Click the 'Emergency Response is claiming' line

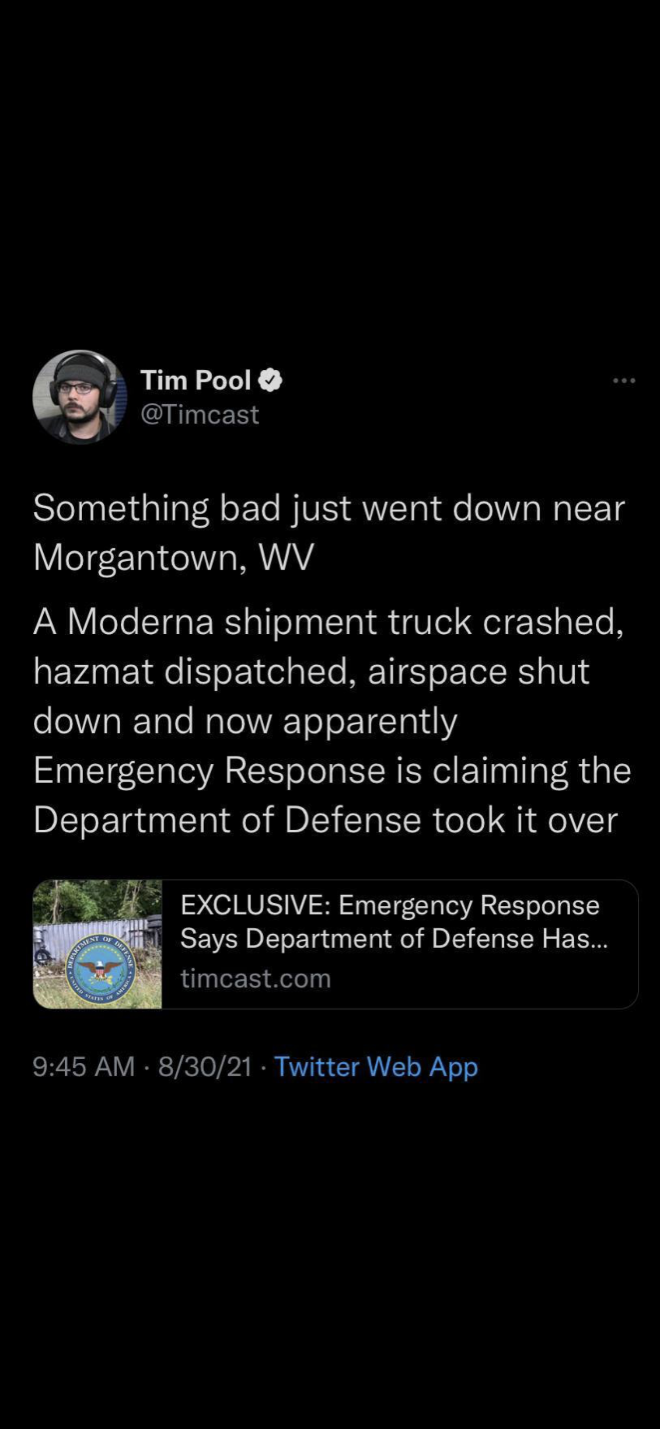pos(332,771)
